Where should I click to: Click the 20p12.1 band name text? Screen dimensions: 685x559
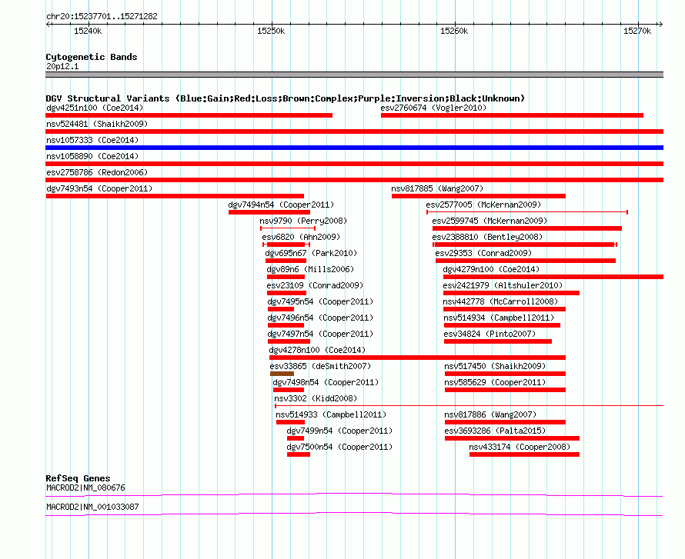coord(62,66)
